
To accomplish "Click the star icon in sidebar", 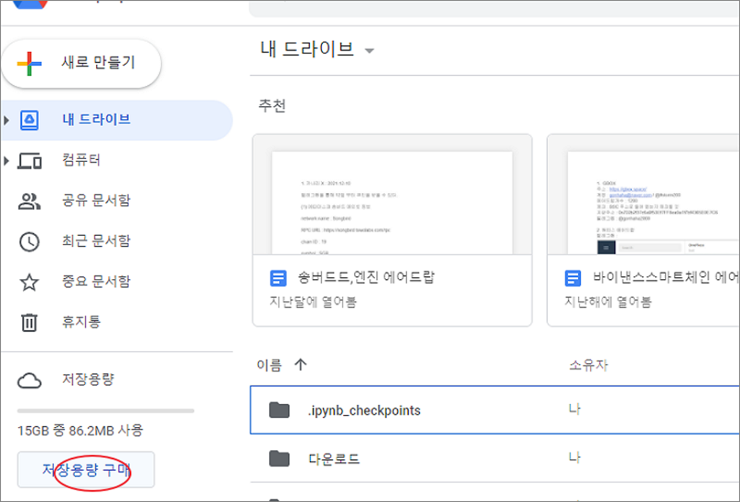I will 29,282.
